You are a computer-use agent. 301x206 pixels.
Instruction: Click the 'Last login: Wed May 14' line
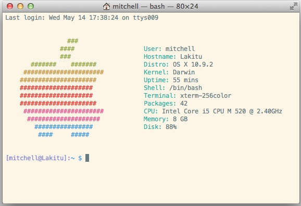point(82,18)
